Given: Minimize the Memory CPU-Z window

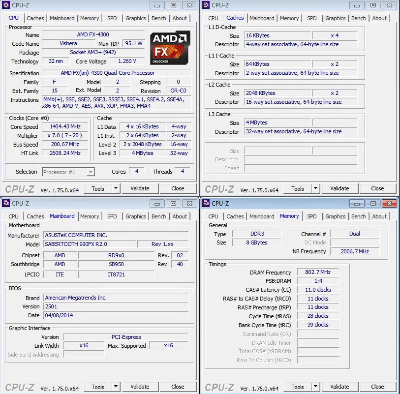Looking at the screenshot, I should (x=357, y=204).
